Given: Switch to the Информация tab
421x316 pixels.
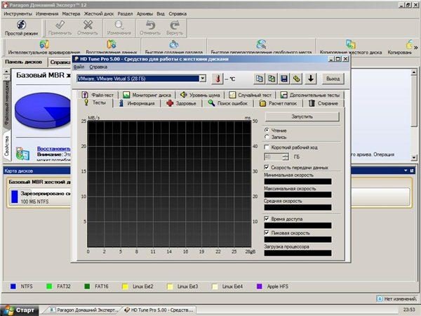Looking at the screenshot, I should [x=137, y=103].
